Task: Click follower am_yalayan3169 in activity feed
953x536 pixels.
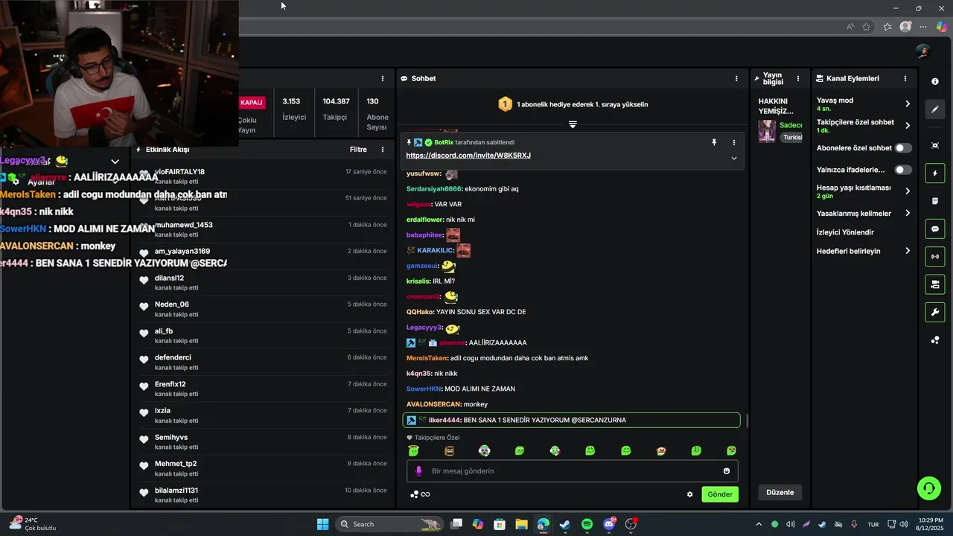Action: 182,252
